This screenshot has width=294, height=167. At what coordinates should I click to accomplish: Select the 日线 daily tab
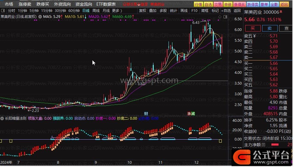point(86,11)
